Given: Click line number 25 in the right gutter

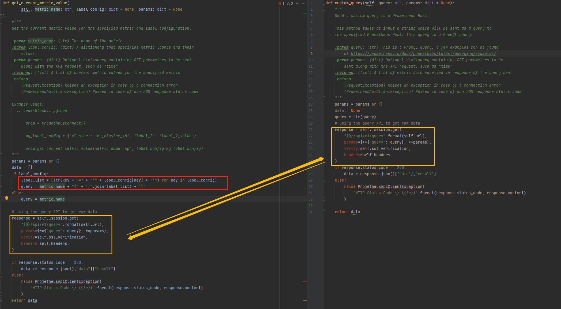Looking at the screenshot, I should point(311,155).
